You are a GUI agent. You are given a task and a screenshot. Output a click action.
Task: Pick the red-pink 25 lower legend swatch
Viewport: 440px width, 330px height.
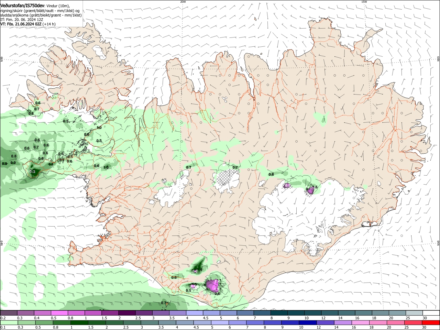[413, 322]
